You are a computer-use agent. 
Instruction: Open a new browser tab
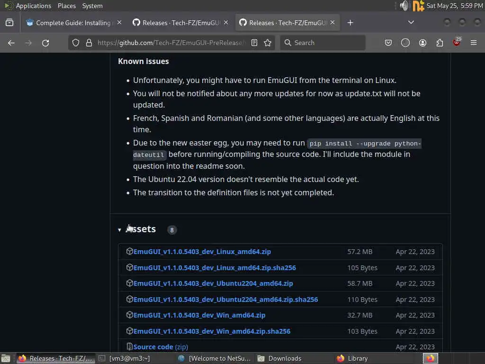[x=350, y=23]
